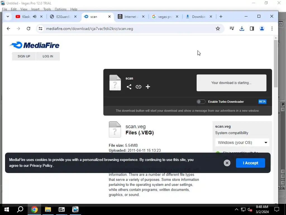Open File Explorer from the taskbar

[x=48, y=209]
